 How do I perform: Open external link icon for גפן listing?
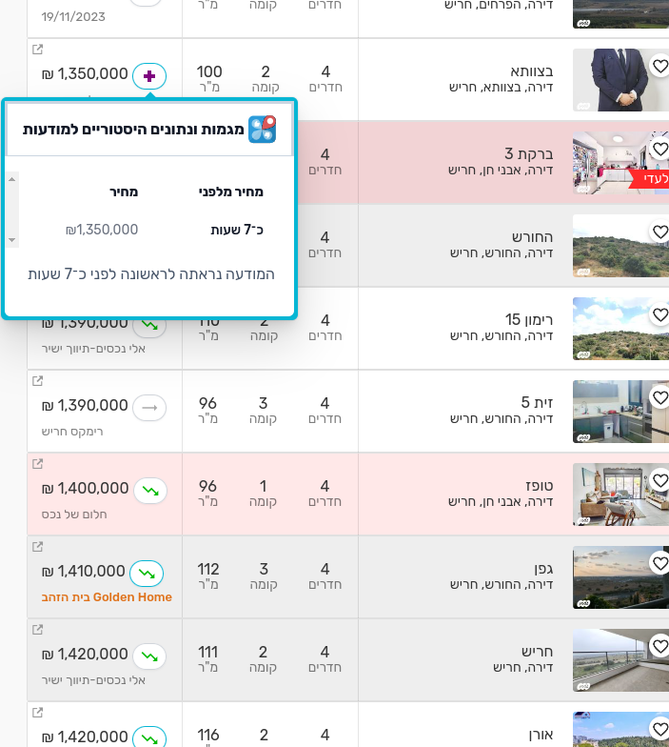point(38,547)
